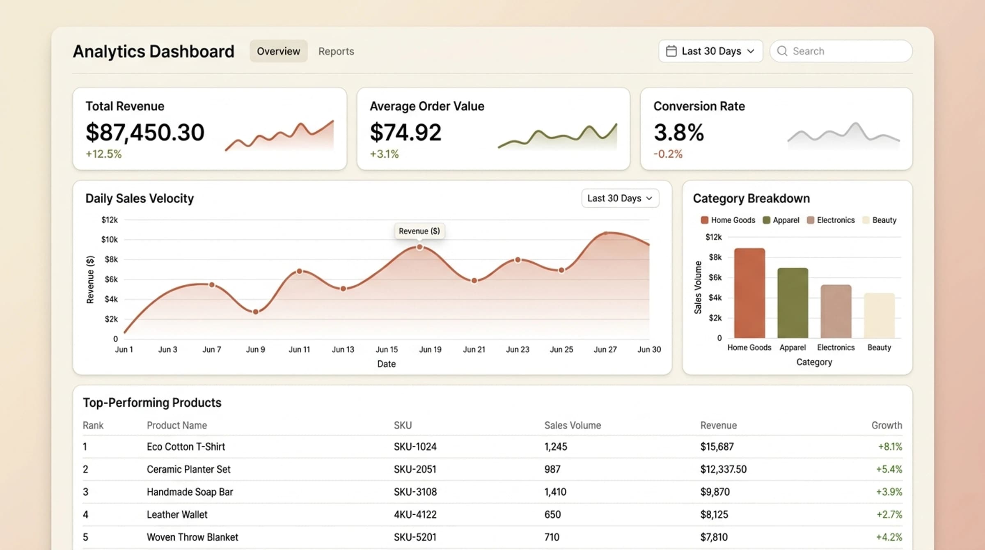This screenshot has width=985, height=550.
Task: Click the +8.1% growth cell
Action: tap(890, 447)
